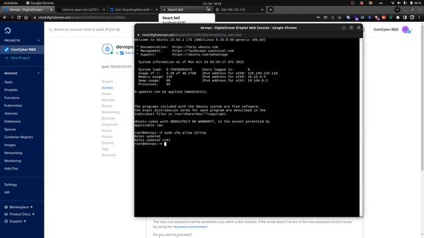
Task: Open Droplets in sidebar
Action: tap(11, 90)
